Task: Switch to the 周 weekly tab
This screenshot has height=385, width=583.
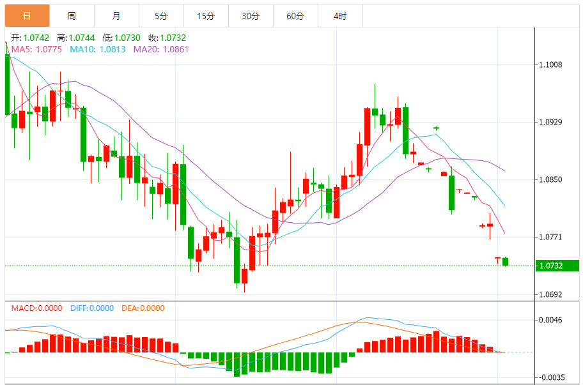Action: click(x=72, y=16)
